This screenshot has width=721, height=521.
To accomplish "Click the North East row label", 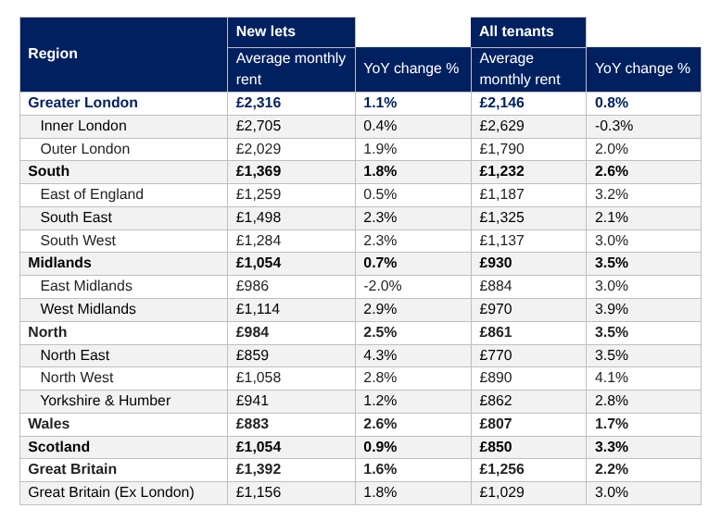I will (x=75, y=354).
